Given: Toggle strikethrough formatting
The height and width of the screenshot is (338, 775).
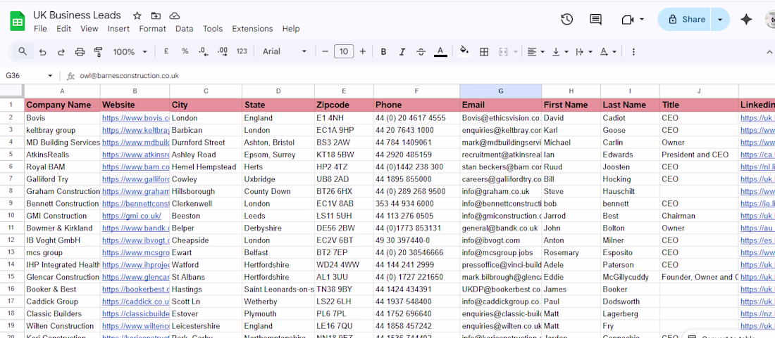Looking at the screenshot, I should pos(421,52).
